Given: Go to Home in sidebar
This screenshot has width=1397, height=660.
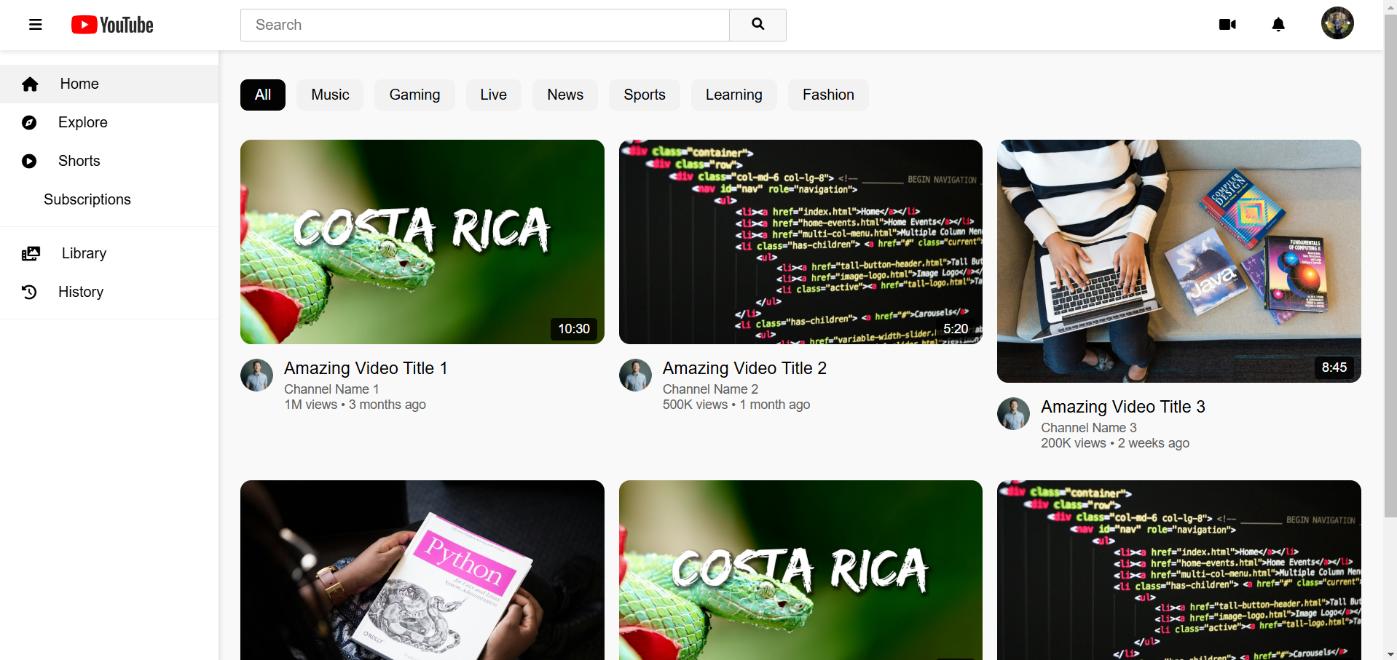Looking at the screenshot, I should click(x=109, y=84).
